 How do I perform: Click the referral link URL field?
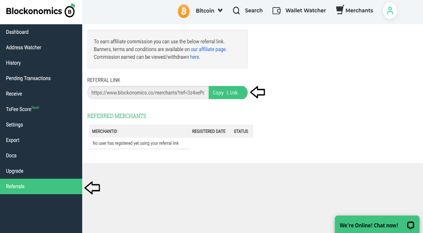point(148,93)
